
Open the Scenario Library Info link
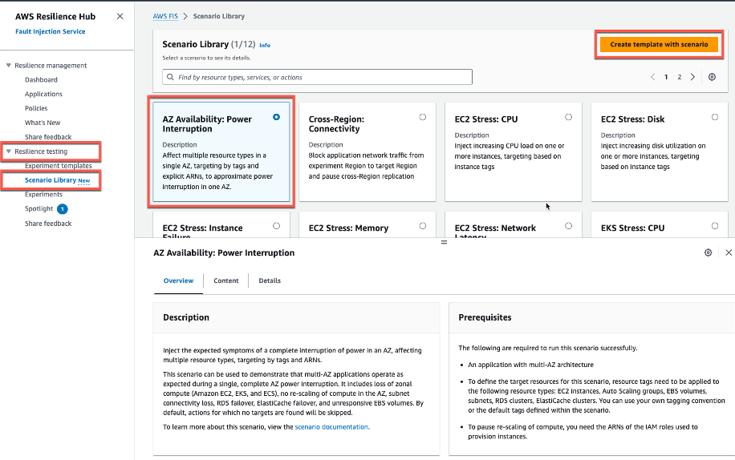(x=265, y=46)
